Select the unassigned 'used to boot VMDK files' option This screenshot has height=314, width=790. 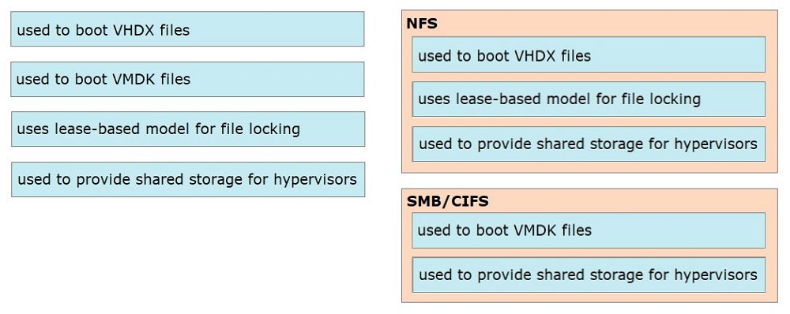pos(187,79)
